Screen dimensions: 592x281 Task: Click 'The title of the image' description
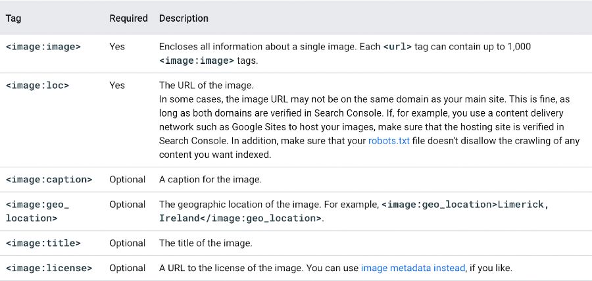click(x=205, y=243)
